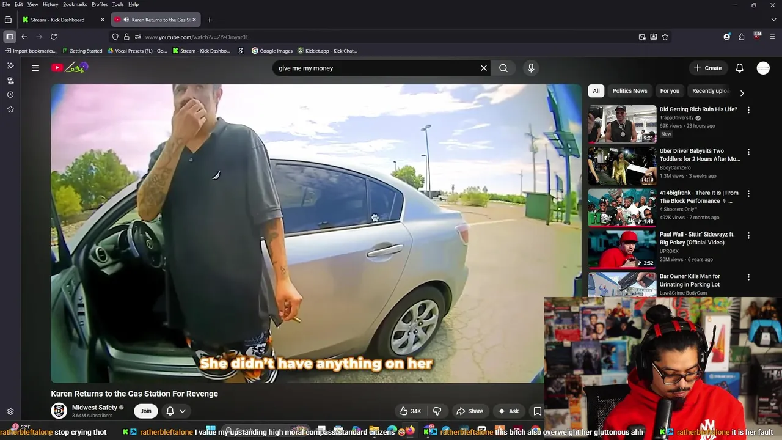Image resolution: width=782 pixels, height=440 pixels.
Task: Open the tab groups workspace icon
Action: pyautogui.click(x=8, y=20)
